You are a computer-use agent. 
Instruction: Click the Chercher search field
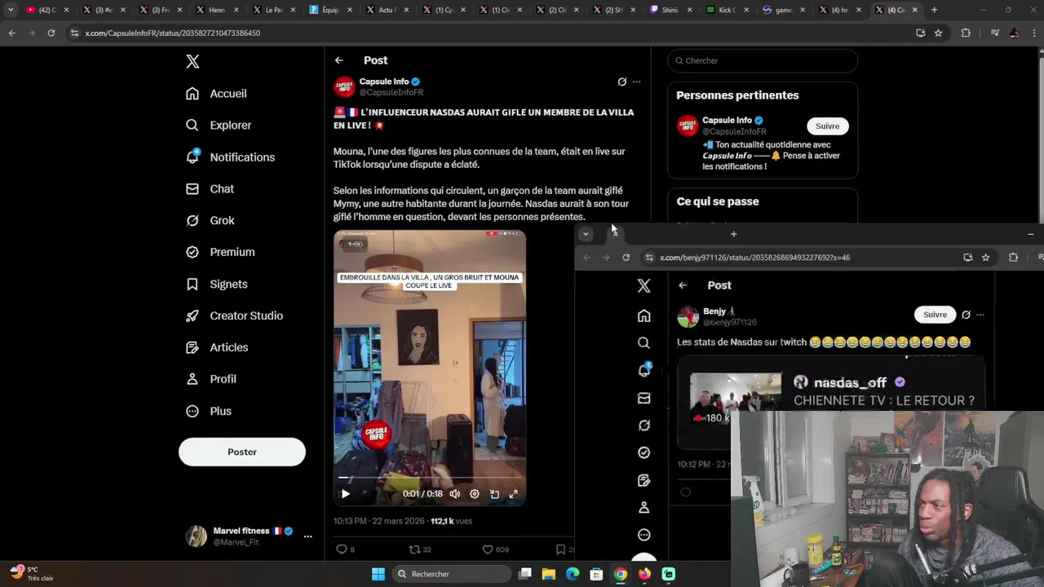tap(763, 61)
